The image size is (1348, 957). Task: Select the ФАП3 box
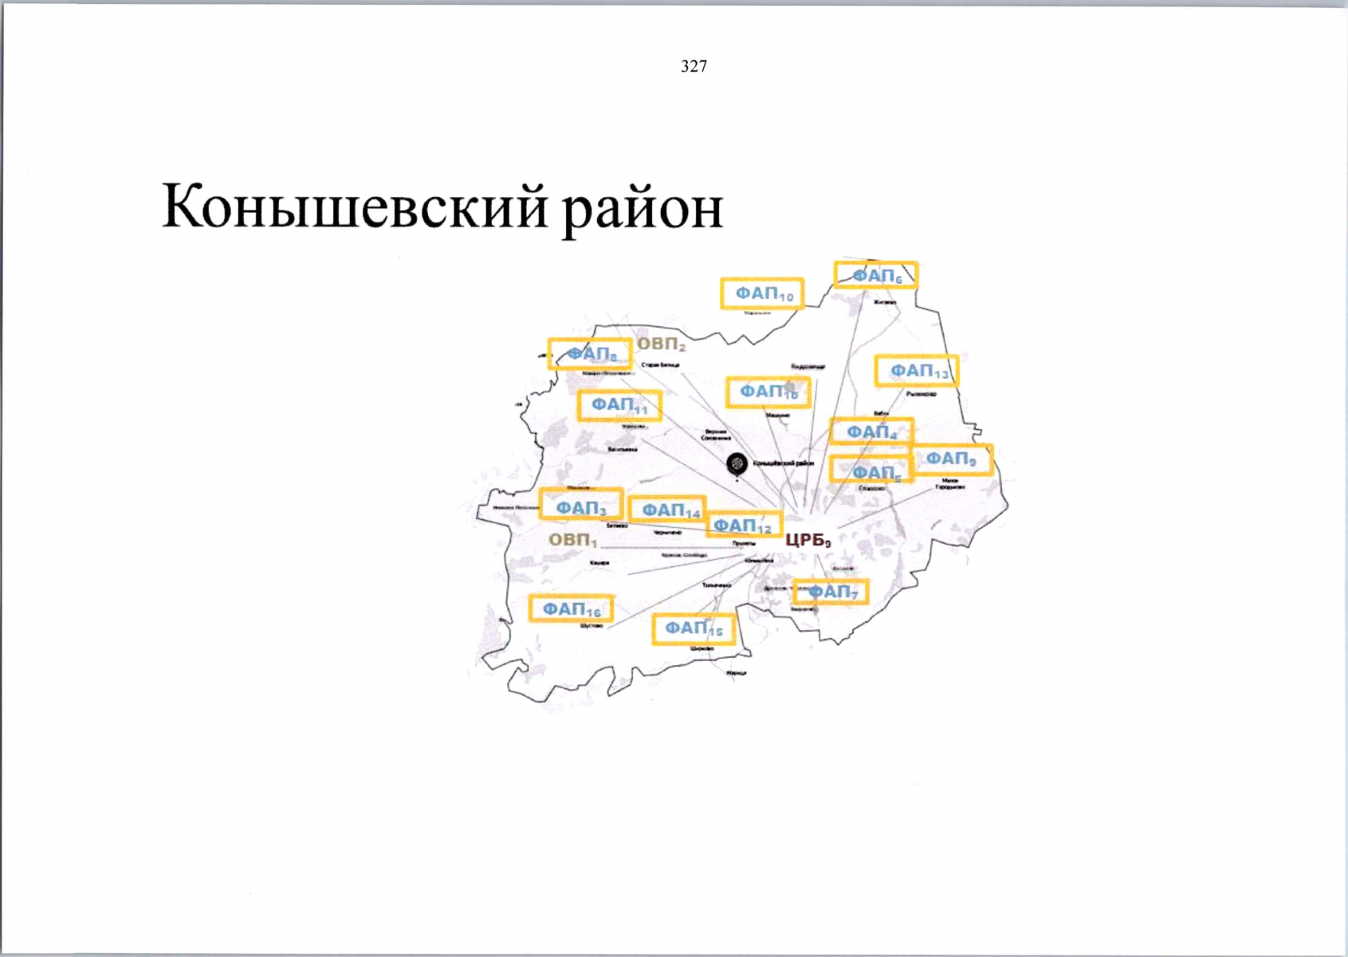pos(581,506)
